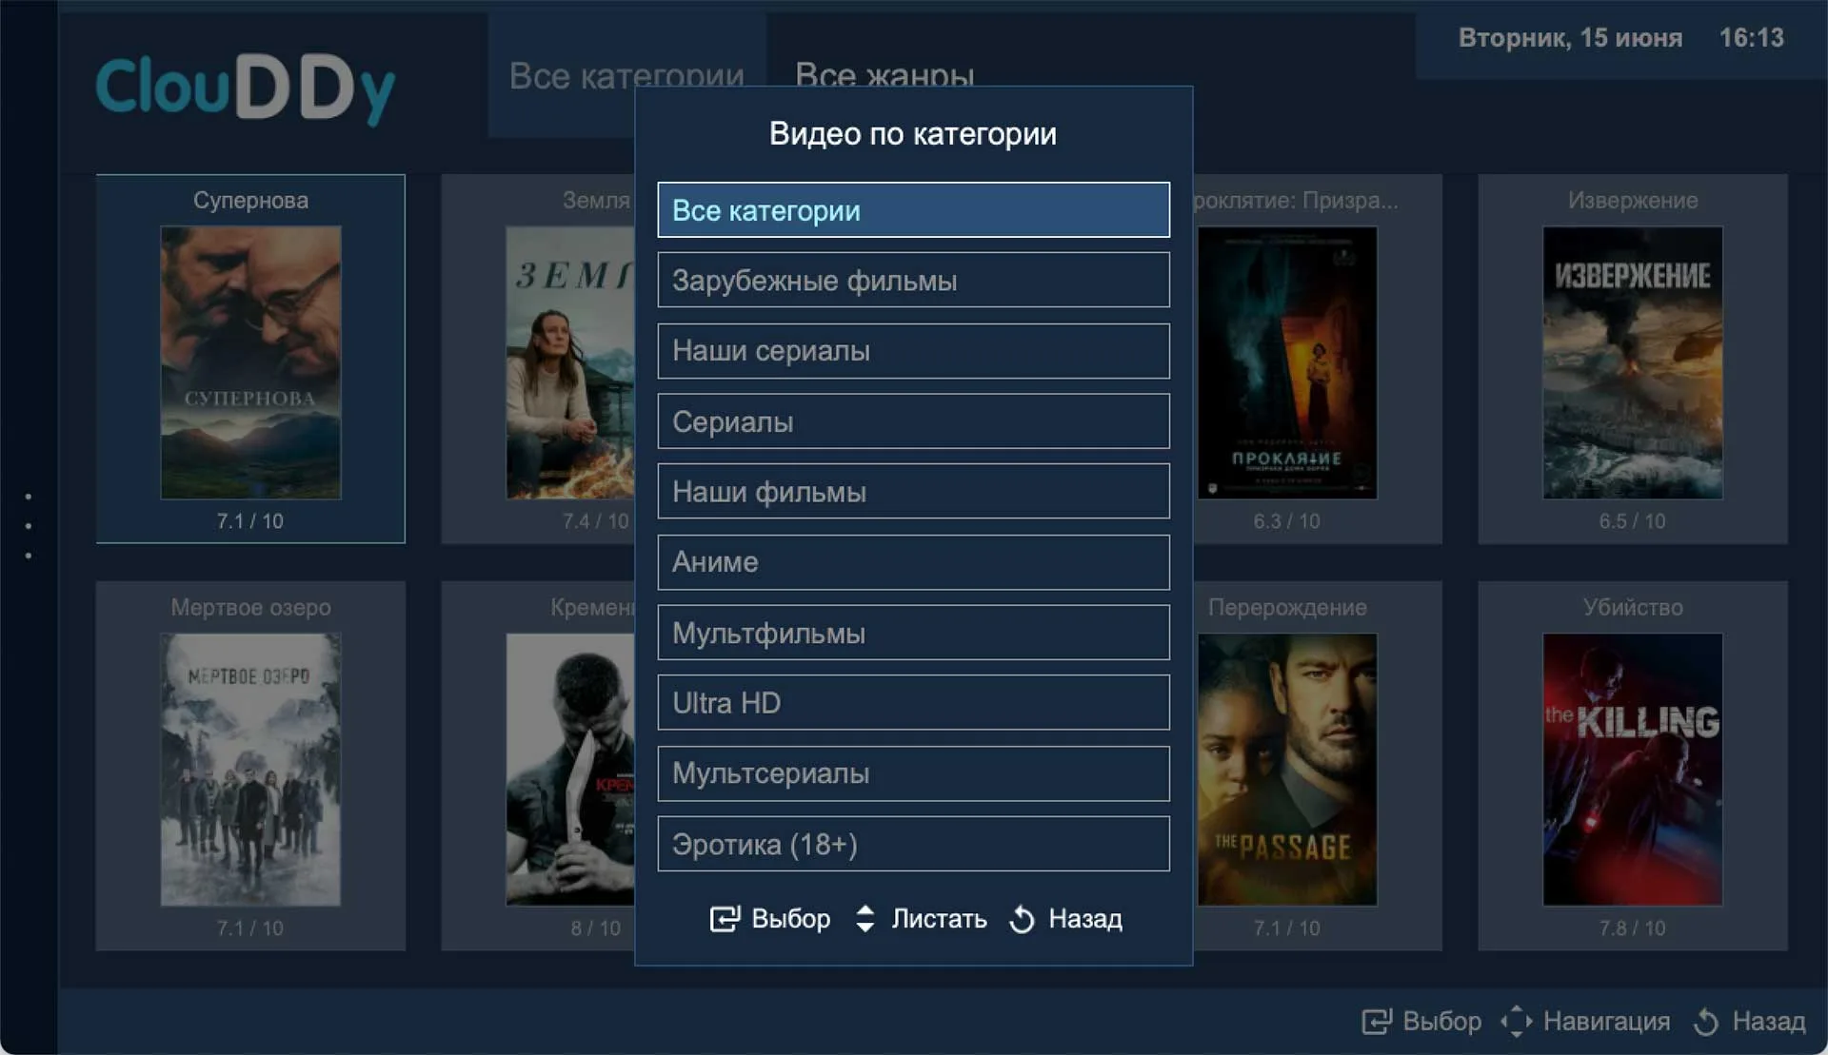Click the Выбор icon in dialog footer
Screen dimensions: 1828x1055
click(x=724, y=918)
